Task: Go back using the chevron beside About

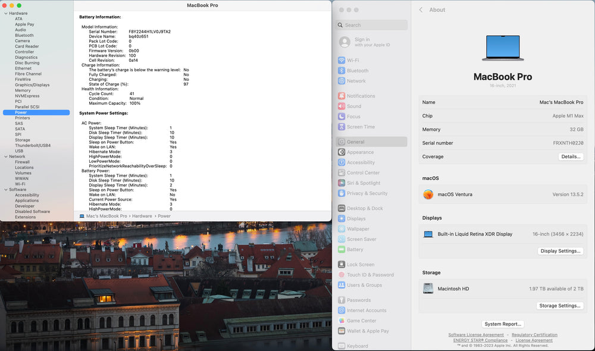Action: [421, 10]
